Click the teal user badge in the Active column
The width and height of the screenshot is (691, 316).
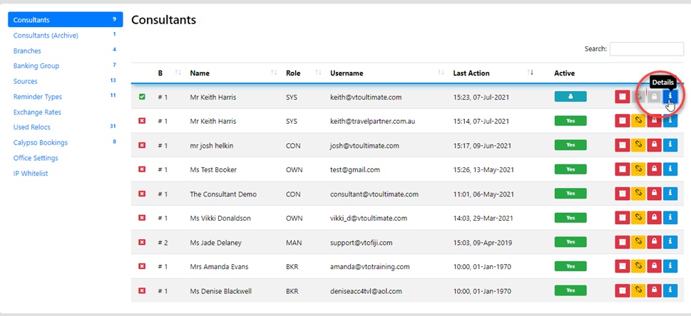pyautogui.click(x=570, y=97)
